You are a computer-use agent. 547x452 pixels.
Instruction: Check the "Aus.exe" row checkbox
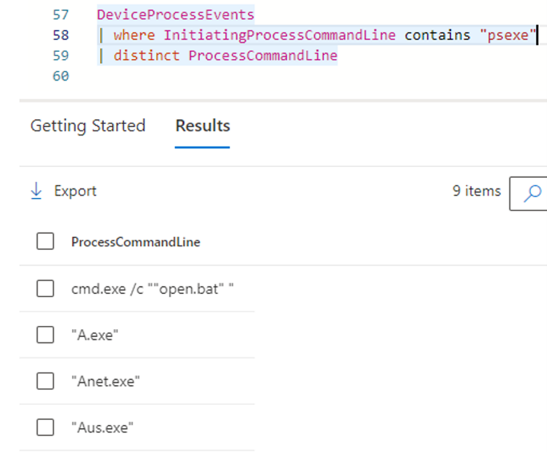coord(45,427)
